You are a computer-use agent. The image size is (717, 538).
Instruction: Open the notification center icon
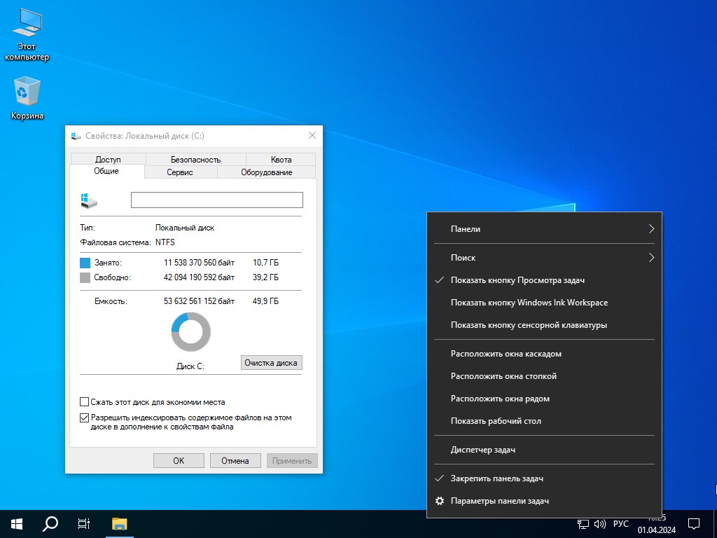click(694, 523)
